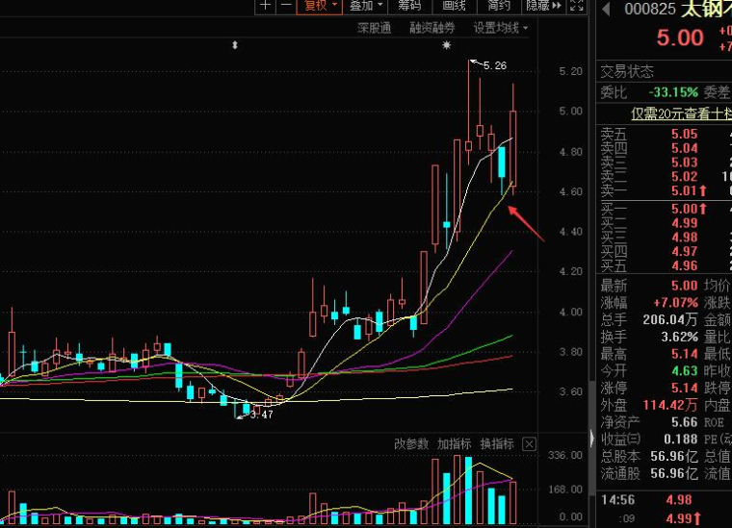732x528 pixels.
Task: Click 卖三 price 5.03
Action: click(684, 163)
